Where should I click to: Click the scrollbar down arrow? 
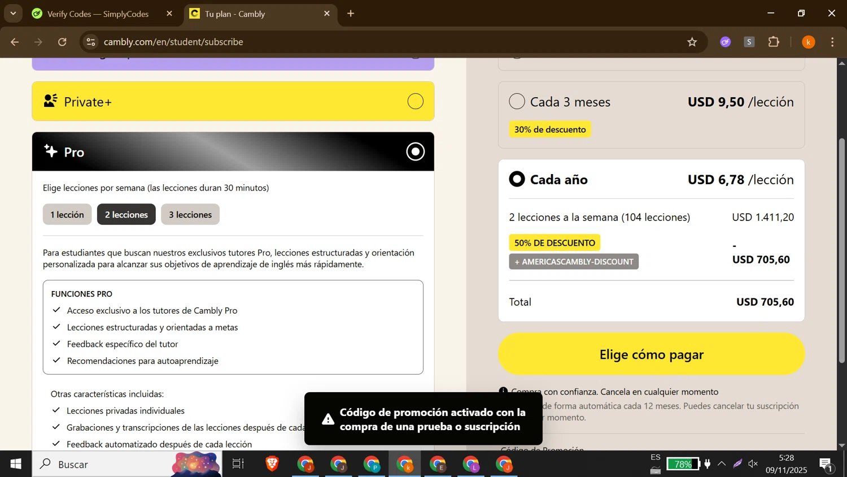(x=841, y=445)
